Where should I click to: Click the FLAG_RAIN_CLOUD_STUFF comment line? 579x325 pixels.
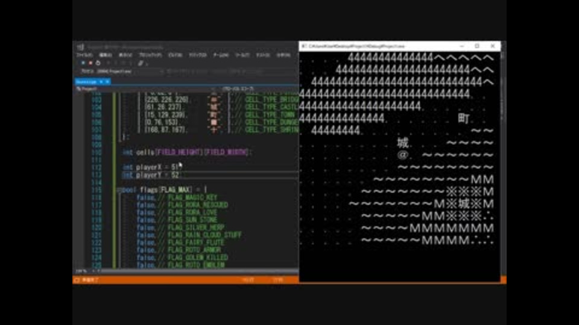[x=189, y=235]
